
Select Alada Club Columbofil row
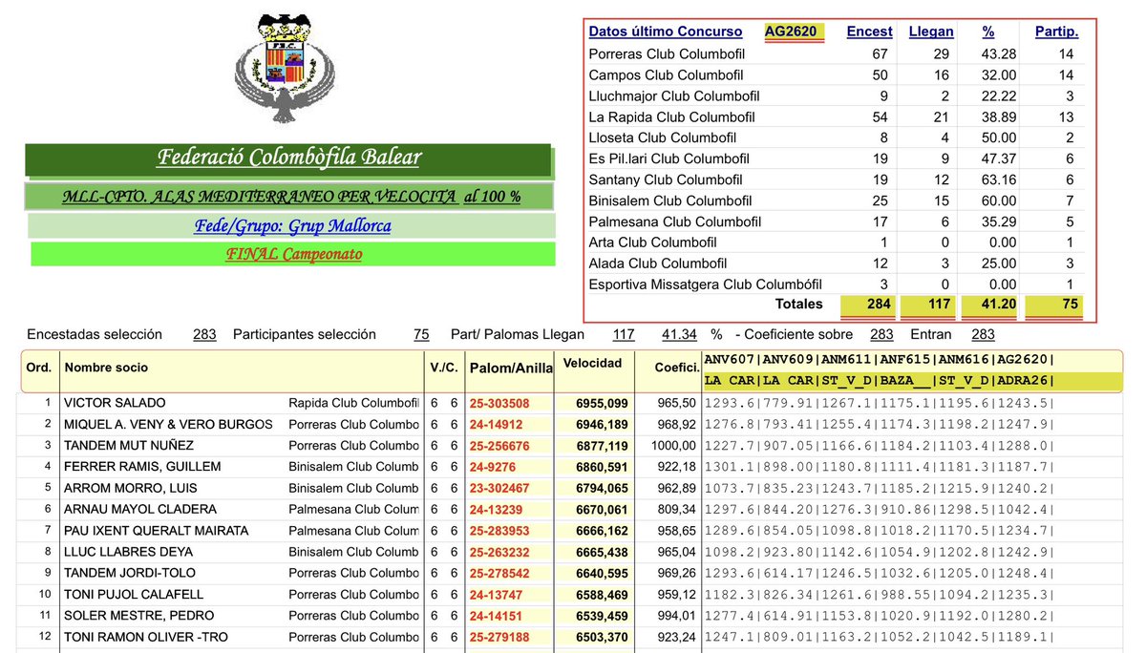[x=838, y=263]
